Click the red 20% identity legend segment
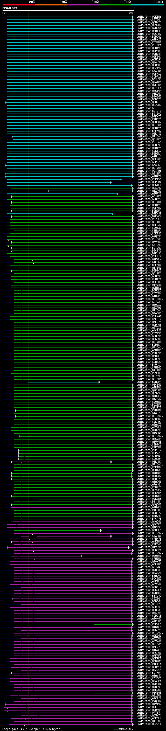Image resolution: width=166 pixels, height=731 pixels. (19, 5)
